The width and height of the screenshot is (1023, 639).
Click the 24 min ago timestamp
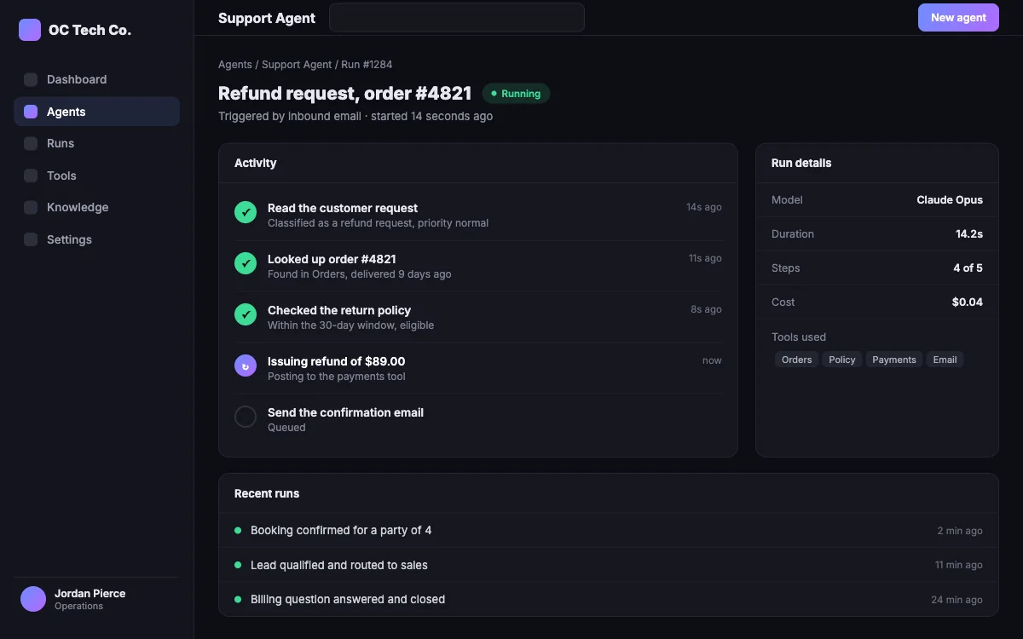click(x=957, y=600)
